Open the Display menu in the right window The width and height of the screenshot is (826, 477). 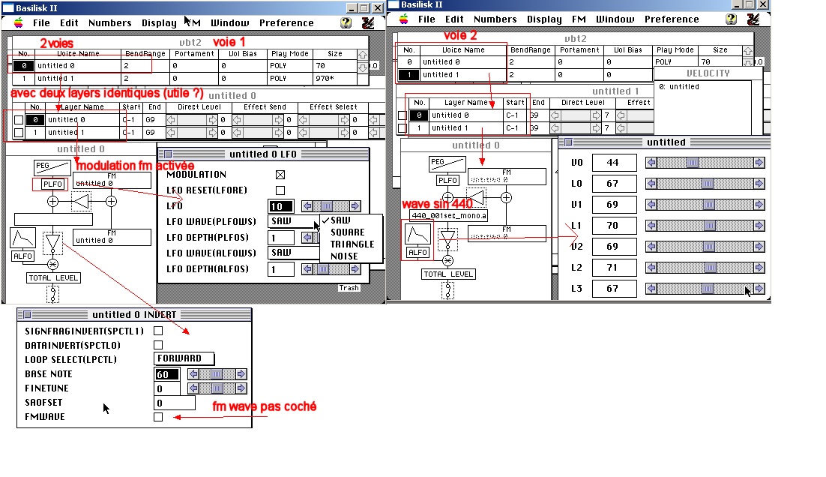[x=544, y=19]
